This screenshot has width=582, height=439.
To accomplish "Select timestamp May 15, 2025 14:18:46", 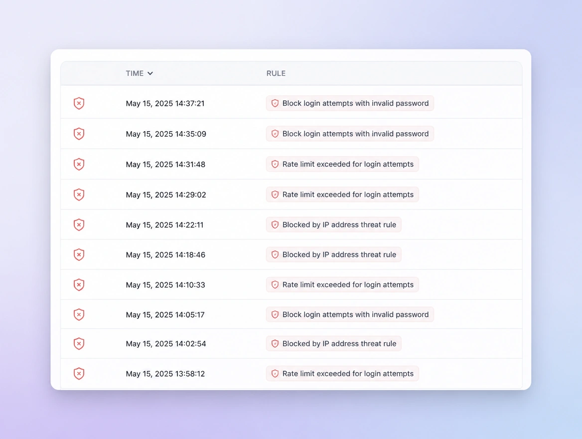I will pyautogui.click(x=165, y=255).
